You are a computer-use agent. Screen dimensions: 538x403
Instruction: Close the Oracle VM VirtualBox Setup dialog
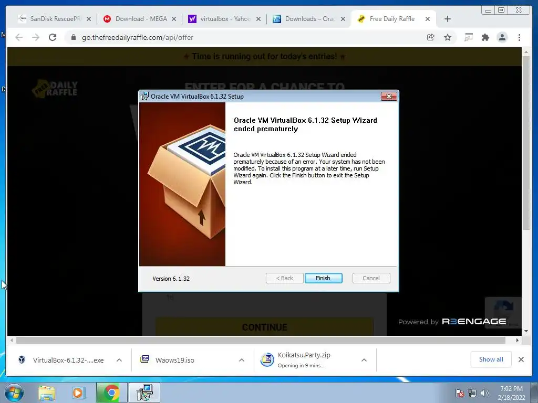tap(389, 97)
